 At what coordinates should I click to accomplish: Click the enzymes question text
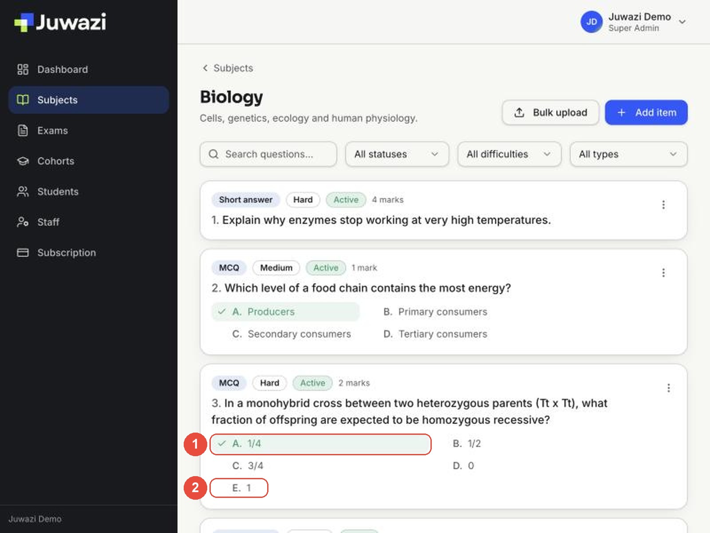click(381, 220)
